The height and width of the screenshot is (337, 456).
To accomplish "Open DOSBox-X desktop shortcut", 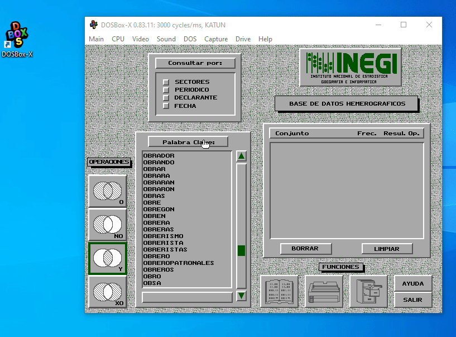I will (17, 39).
